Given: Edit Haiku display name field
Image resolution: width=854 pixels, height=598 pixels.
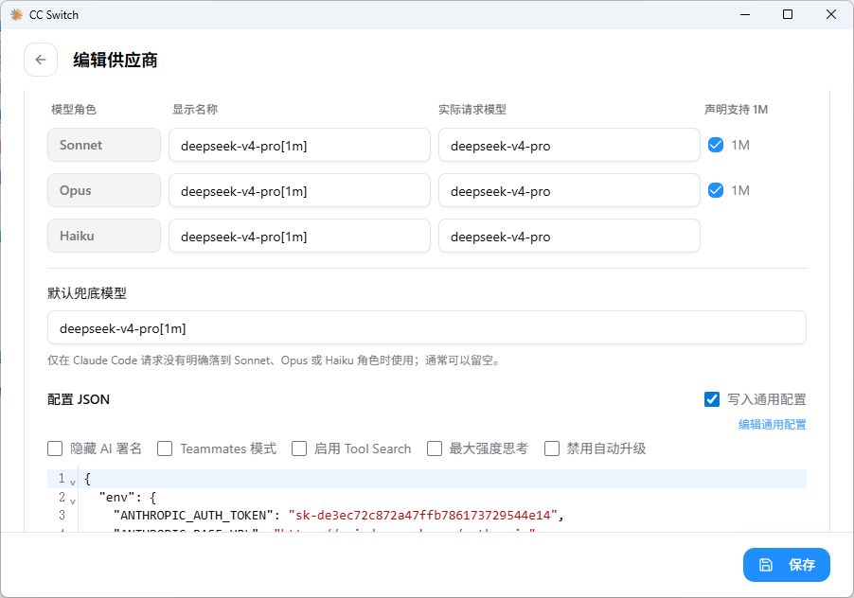Looking at the screenshot, I should (299, 236).
